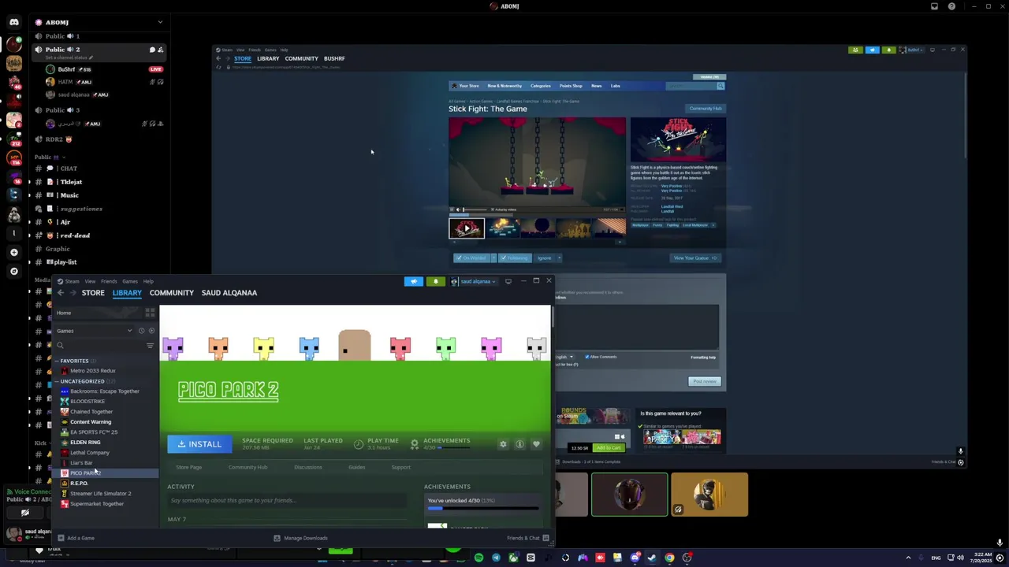Open Telegram from the taskbar
Image resolution: width=1009 pixels, height=567 pixels.
pos(496,558)
